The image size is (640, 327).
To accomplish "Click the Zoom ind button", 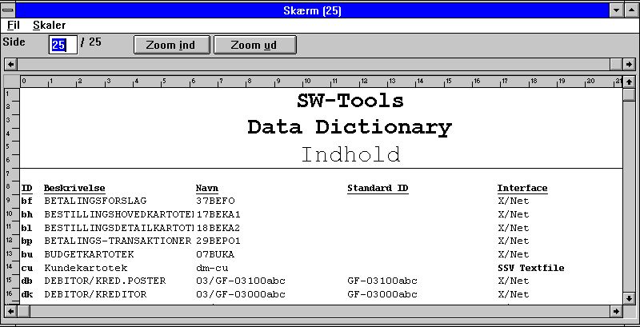I will [x=171, y=45].
